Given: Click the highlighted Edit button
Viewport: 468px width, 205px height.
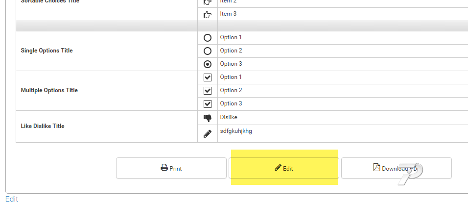Looking at the screenshot, I should pos(284,168).
